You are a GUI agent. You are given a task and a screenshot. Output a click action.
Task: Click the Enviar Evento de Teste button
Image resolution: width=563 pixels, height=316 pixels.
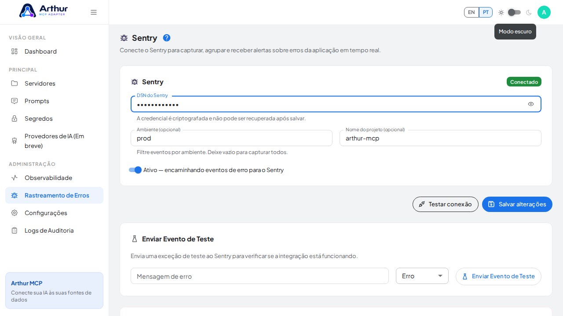point(498,276)
